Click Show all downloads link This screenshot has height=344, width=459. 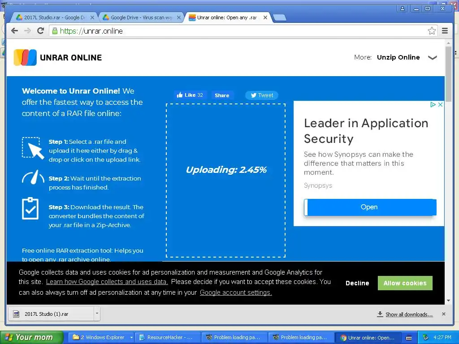(409, 314)
